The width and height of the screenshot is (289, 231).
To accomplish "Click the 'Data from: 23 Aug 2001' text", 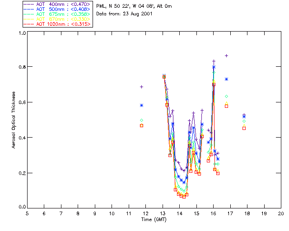I will tap(124, 14).
